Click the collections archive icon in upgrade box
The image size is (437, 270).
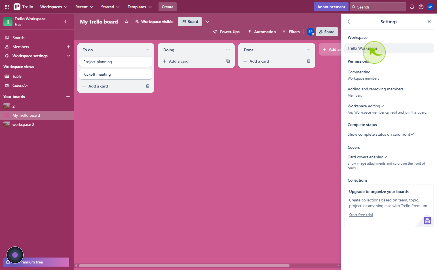(x=427, y=220)
